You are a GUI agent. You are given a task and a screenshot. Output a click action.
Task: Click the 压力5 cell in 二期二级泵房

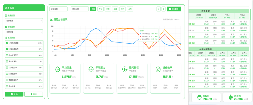pyautogui.click(x=244, y=54)
